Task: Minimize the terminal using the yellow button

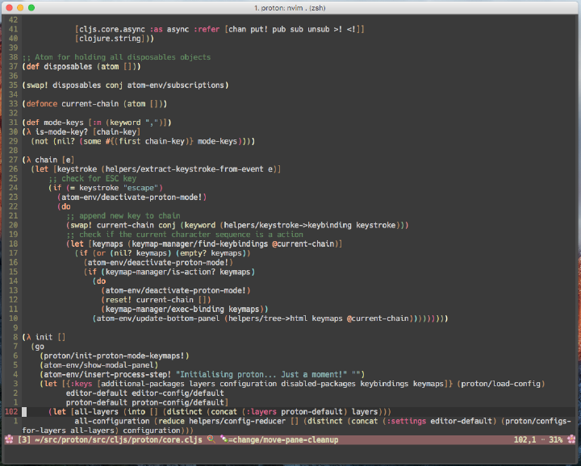Action: point(20,8)
